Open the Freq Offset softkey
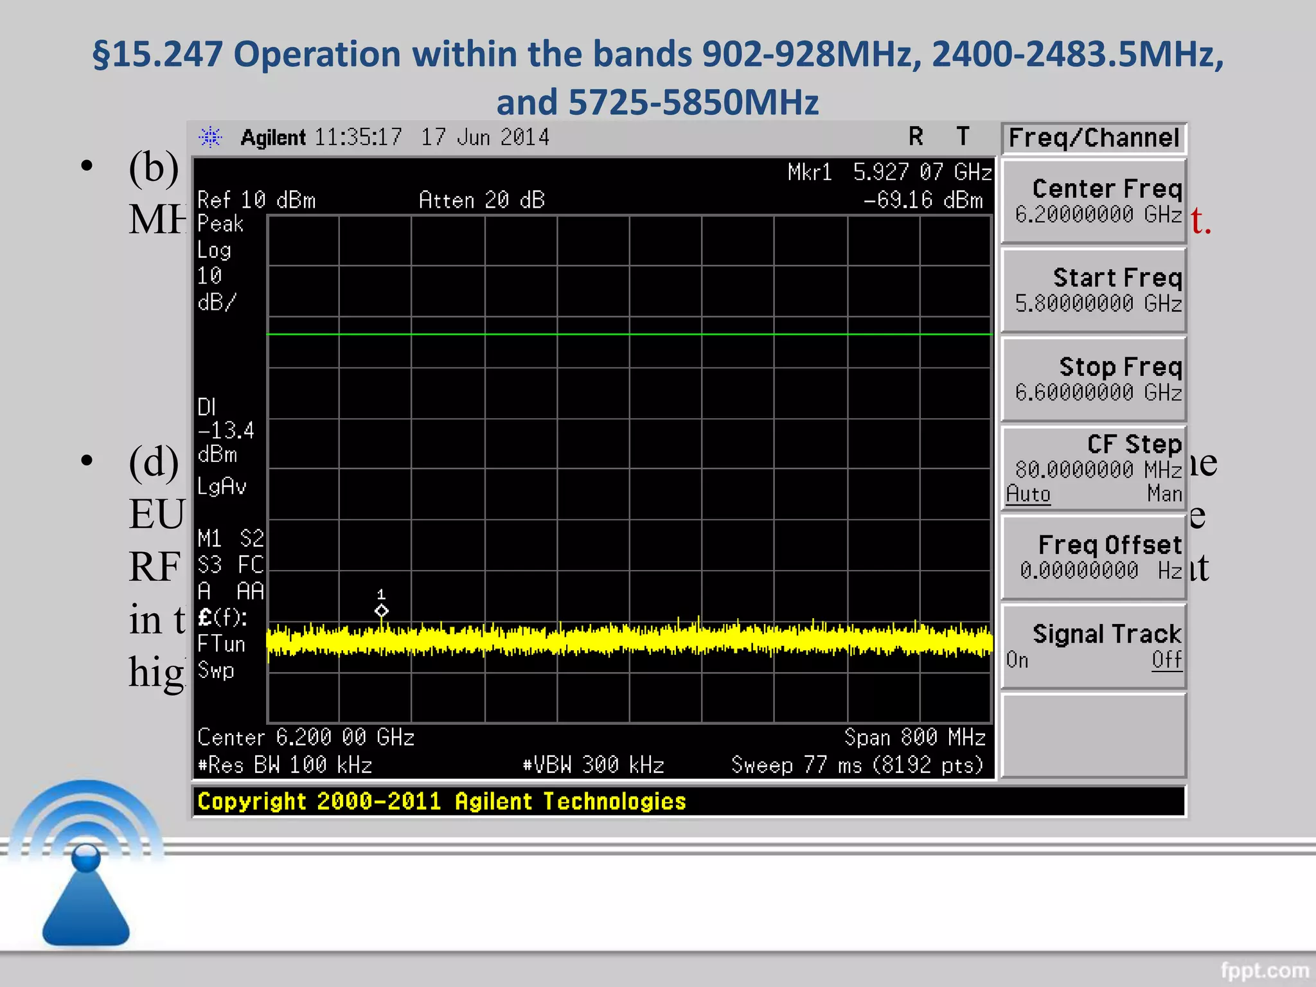The image size is (1316, 987). [x=1094, y=557]
